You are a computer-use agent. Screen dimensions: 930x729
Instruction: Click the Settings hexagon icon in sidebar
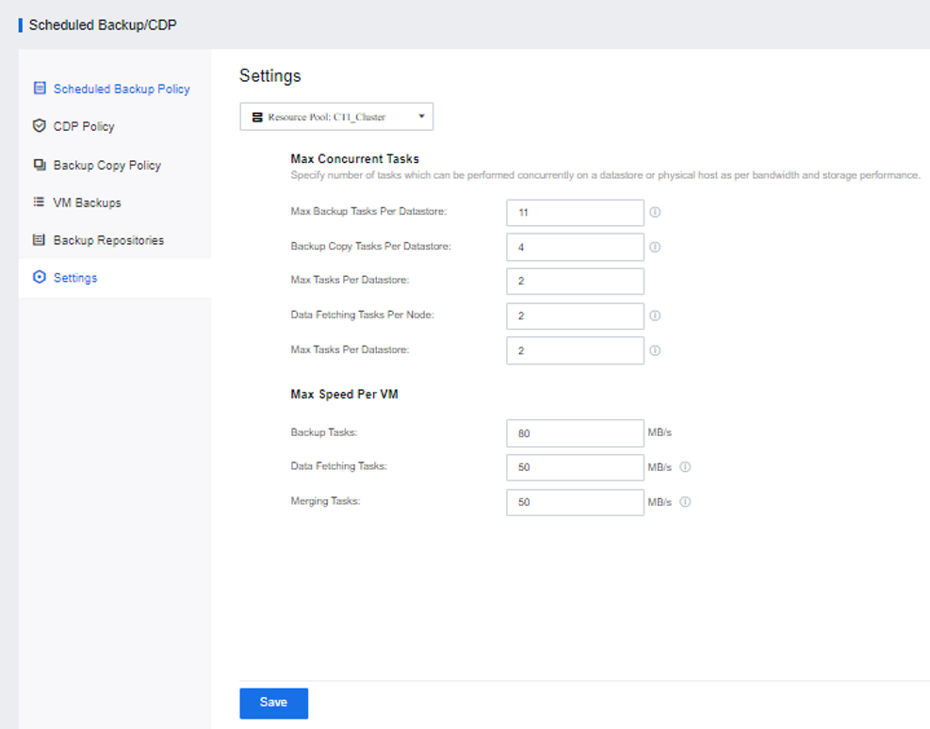[x=40, y=277]
